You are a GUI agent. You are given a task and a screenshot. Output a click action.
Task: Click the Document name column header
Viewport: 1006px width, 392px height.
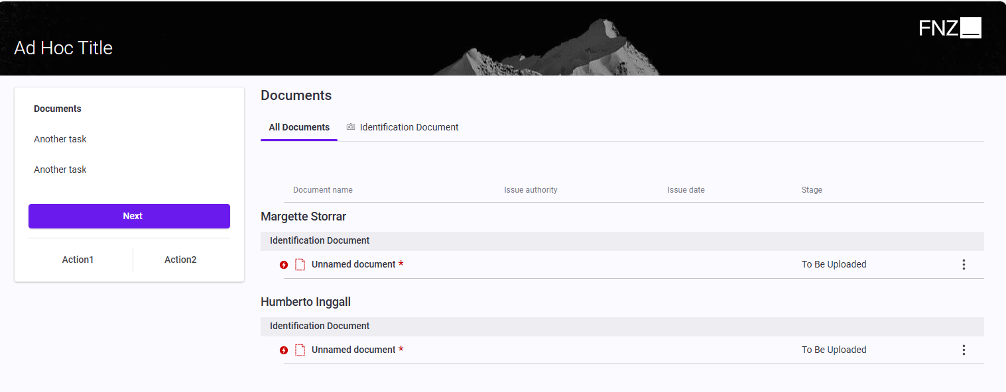click(x=323, y=190)
